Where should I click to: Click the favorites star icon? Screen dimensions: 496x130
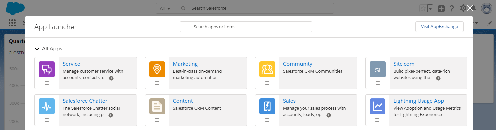[x=423, y=9]
